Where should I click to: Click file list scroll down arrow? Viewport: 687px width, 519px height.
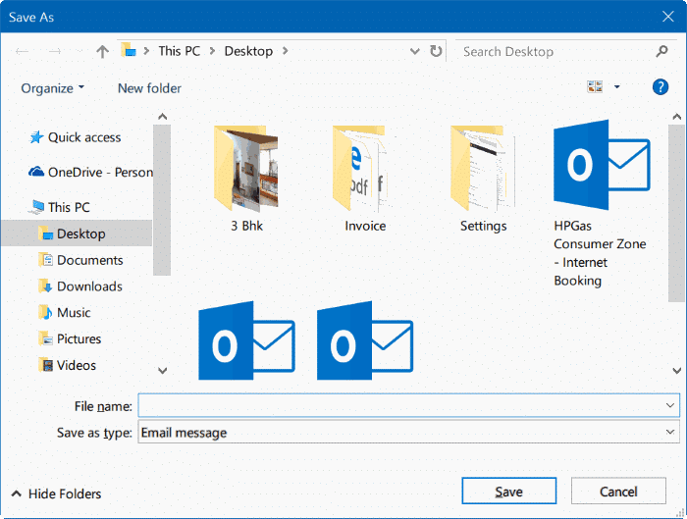coord(677,371)
